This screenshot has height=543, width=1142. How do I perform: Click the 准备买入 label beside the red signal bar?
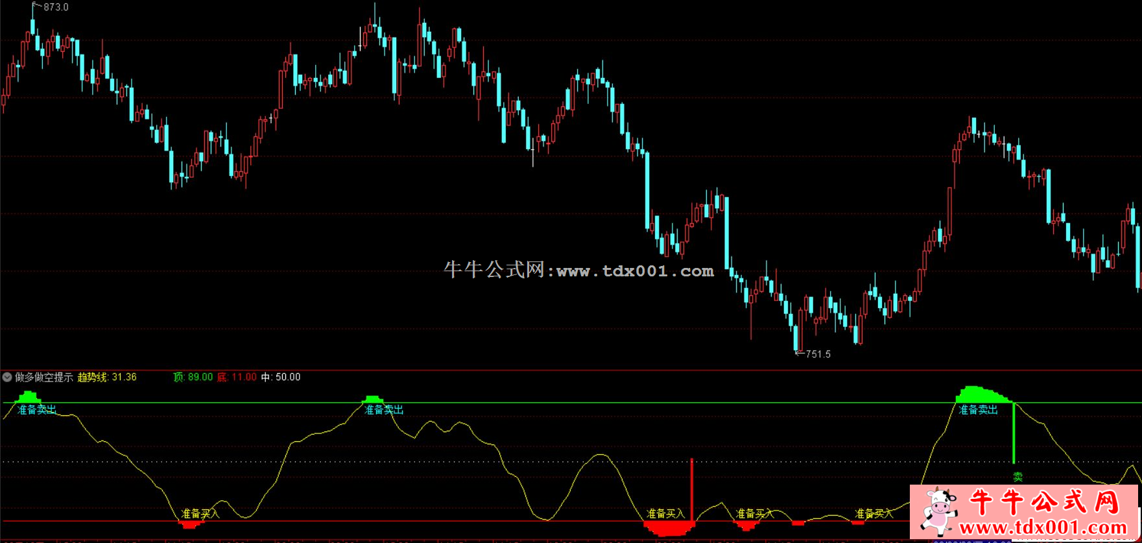(666, 514)
